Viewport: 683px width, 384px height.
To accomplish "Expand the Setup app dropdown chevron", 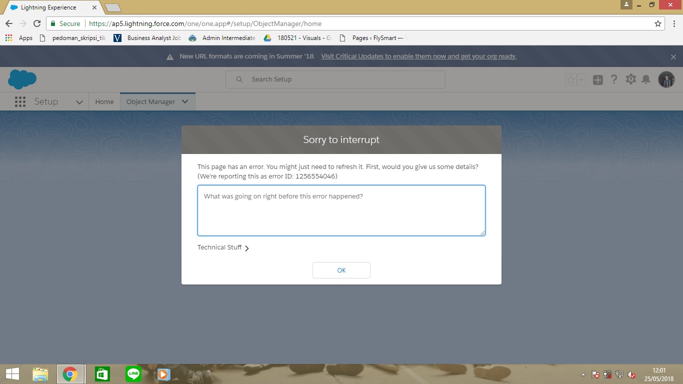I will pyautogui.click(x=79, y=102).
